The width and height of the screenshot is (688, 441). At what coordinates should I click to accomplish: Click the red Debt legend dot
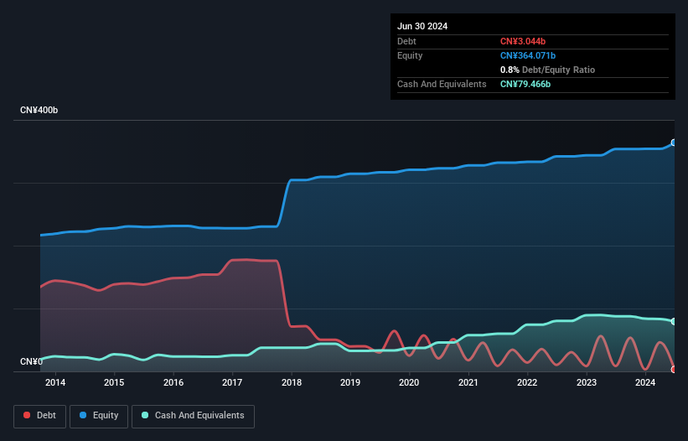27,415
